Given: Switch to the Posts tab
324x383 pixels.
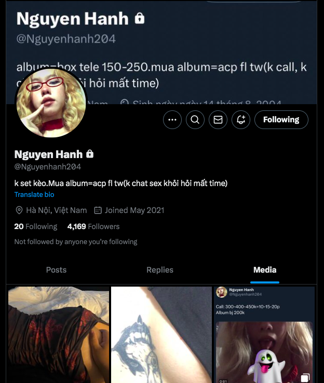Looking at the screenshot, I should pos(56,270).
